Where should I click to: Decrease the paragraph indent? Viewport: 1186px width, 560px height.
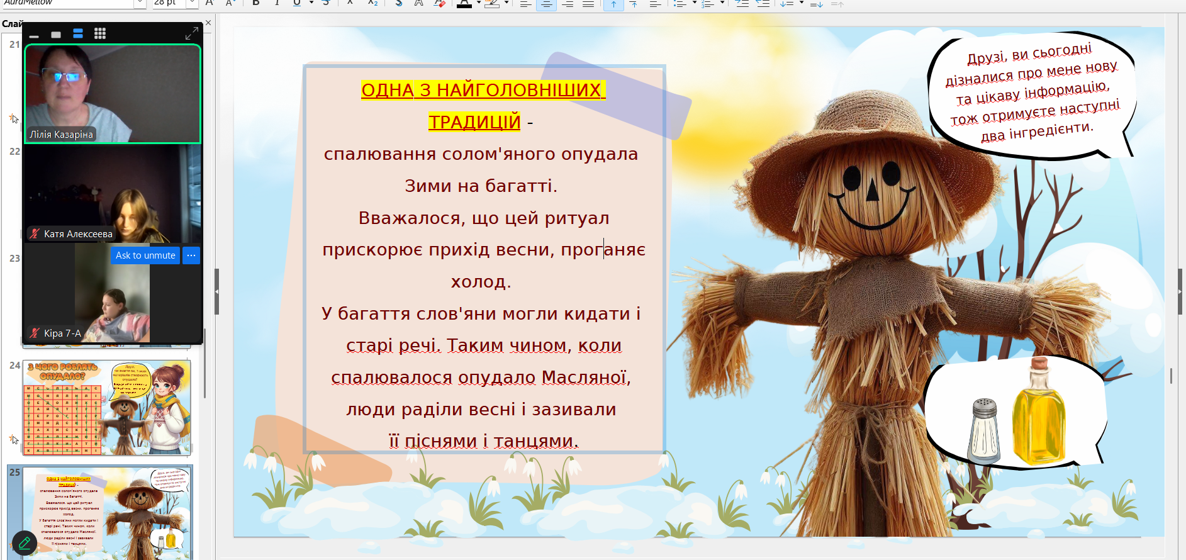point(763,3)
